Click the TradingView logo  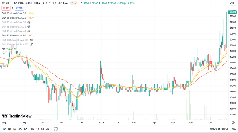pos(17,116)
